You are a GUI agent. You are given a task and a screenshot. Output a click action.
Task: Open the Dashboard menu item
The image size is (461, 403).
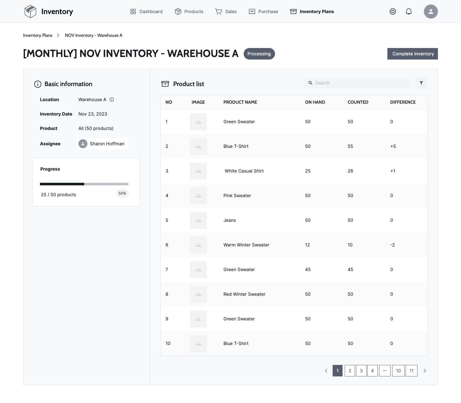click(146, 12)
